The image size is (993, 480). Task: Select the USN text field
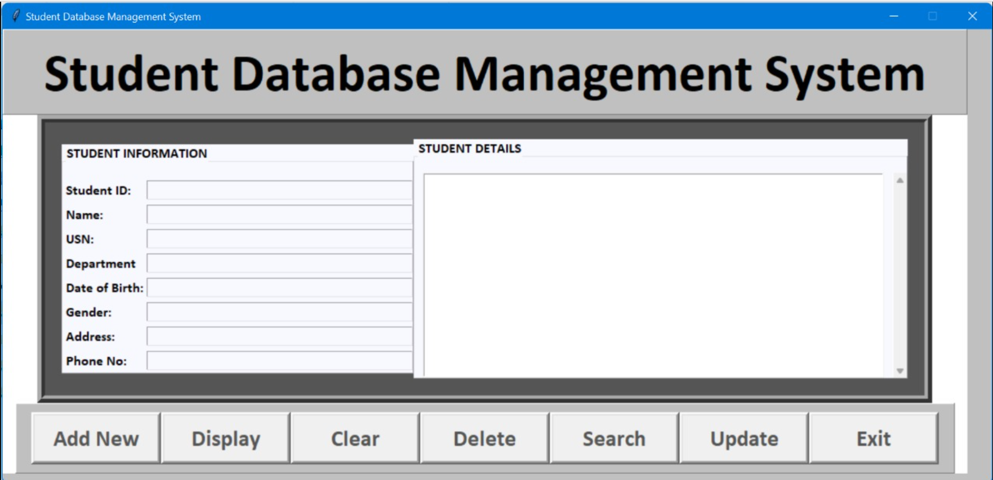tap(279, 239)
